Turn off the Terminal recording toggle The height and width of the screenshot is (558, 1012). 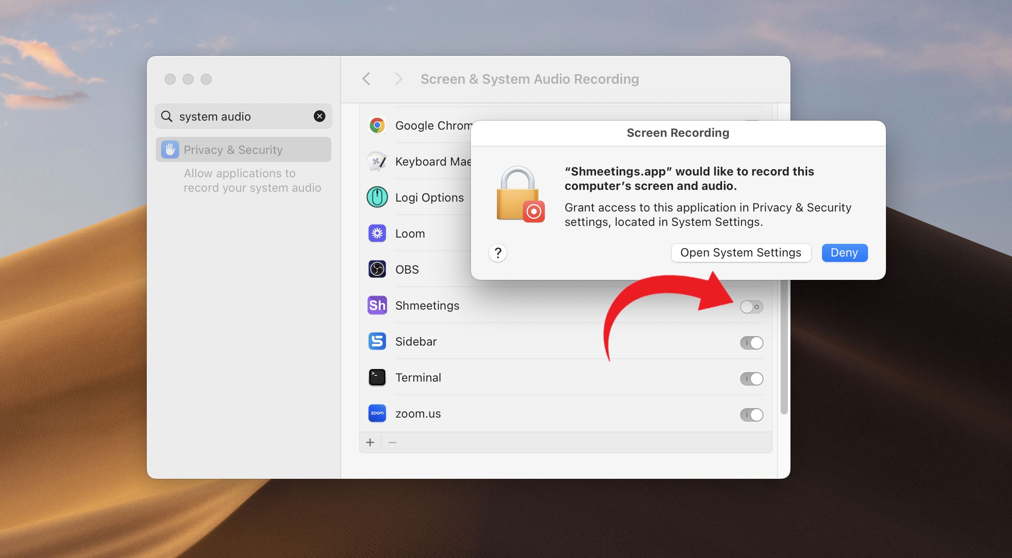pos(751,379)
